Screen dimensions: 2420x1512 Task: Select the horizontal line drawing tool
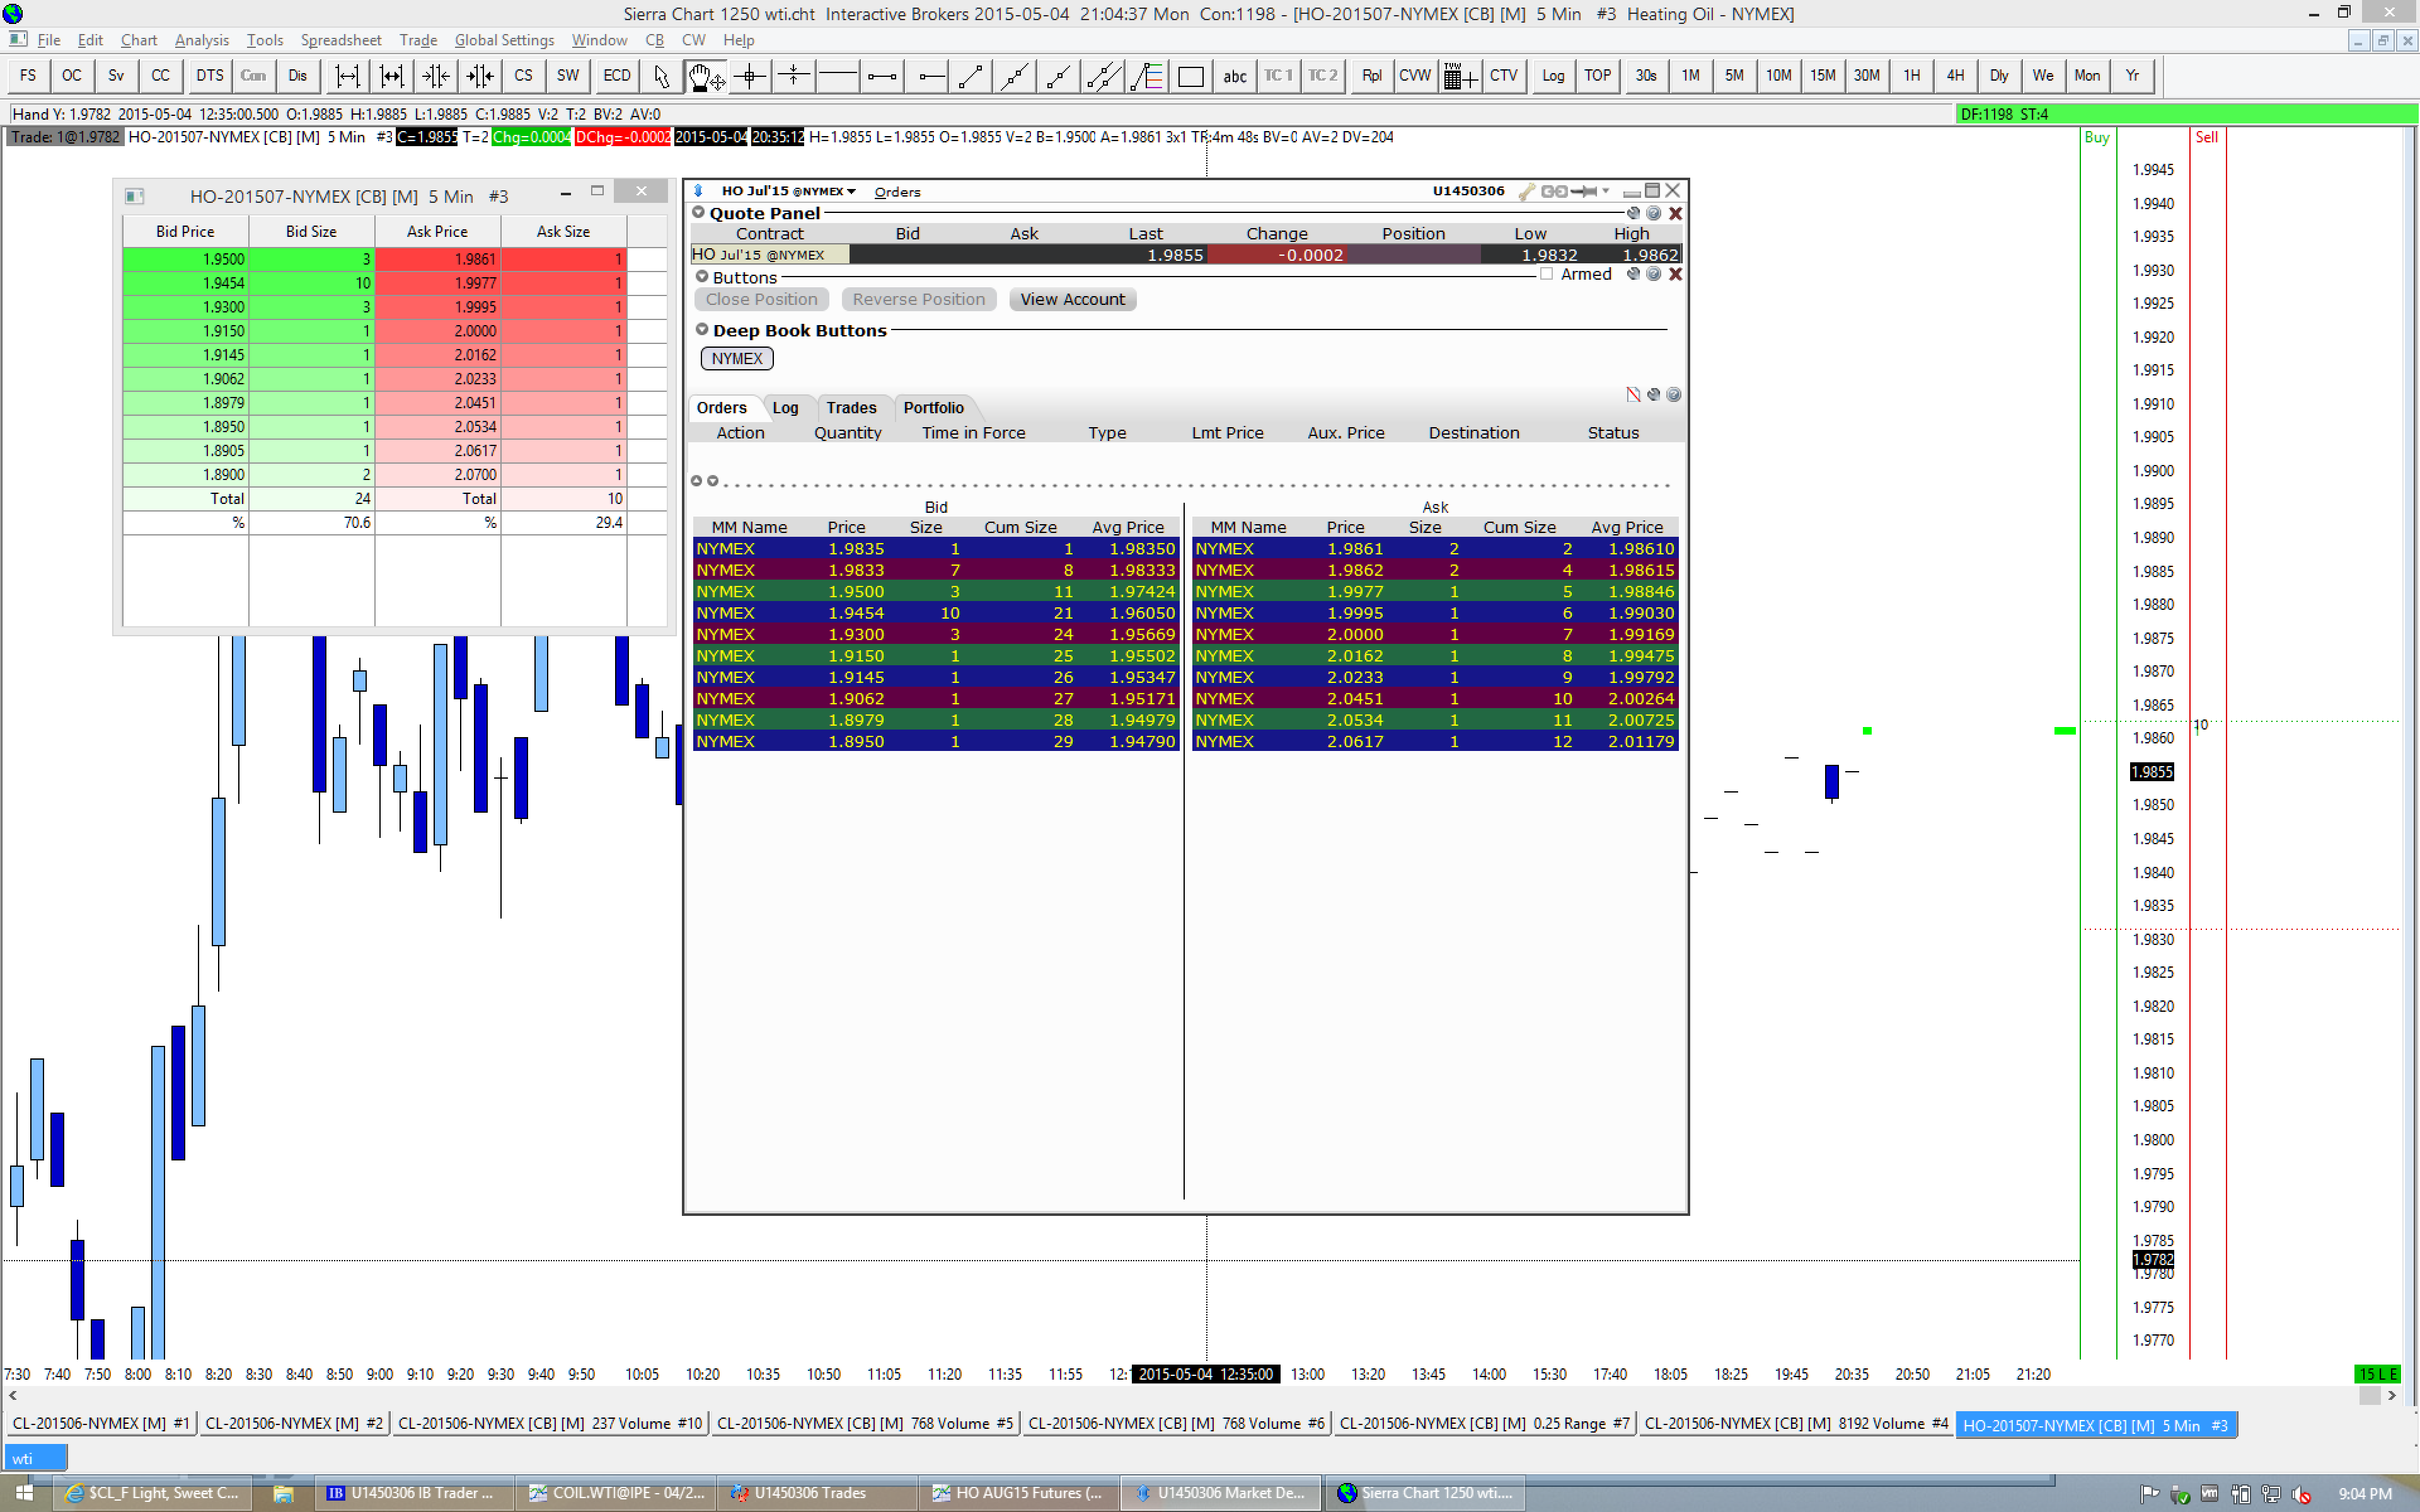tap(837, 76)
